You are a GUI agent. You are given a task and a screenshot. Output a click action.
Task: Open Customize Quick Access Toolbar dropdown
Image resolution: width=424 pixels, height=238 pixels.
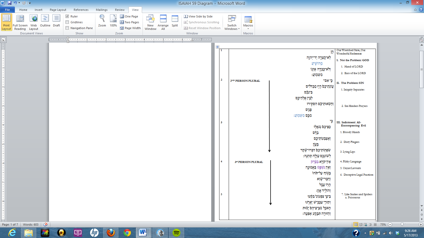30,3
